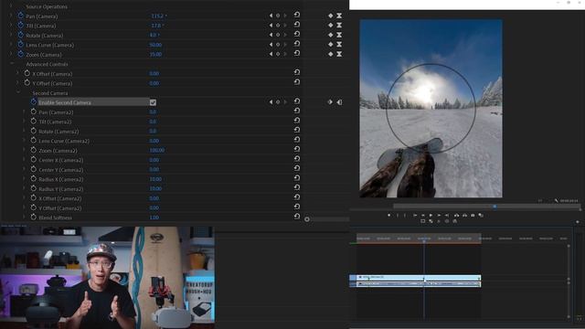This screenshot has width=585, height=329.
Task: Export frame with the camera icon
Action: 473,216
